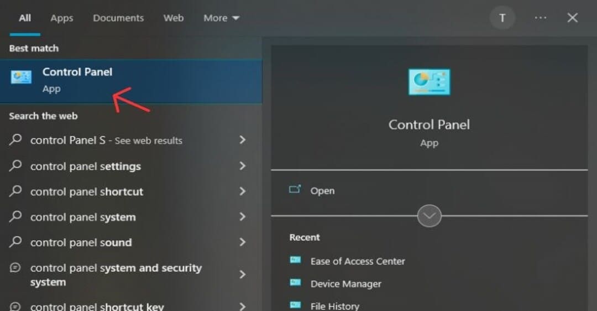Open the More dropdown filter

(221, 18)
